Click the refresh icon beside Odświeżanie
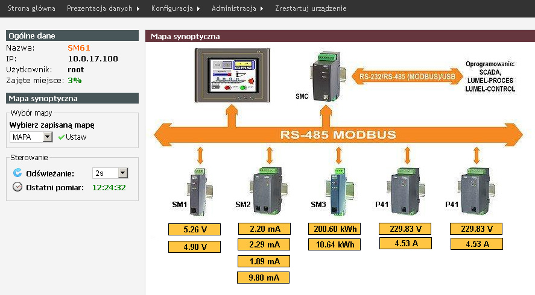 pyautogui.click(x=17, y=173)
